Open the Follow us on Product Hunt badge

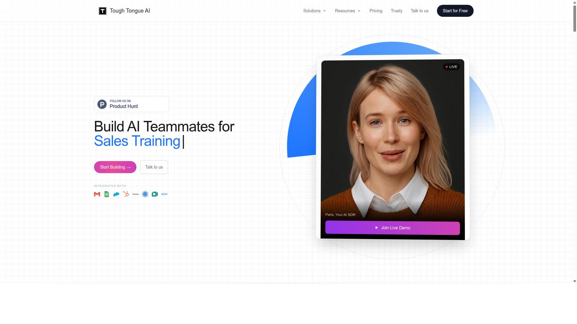click(132, 104)
